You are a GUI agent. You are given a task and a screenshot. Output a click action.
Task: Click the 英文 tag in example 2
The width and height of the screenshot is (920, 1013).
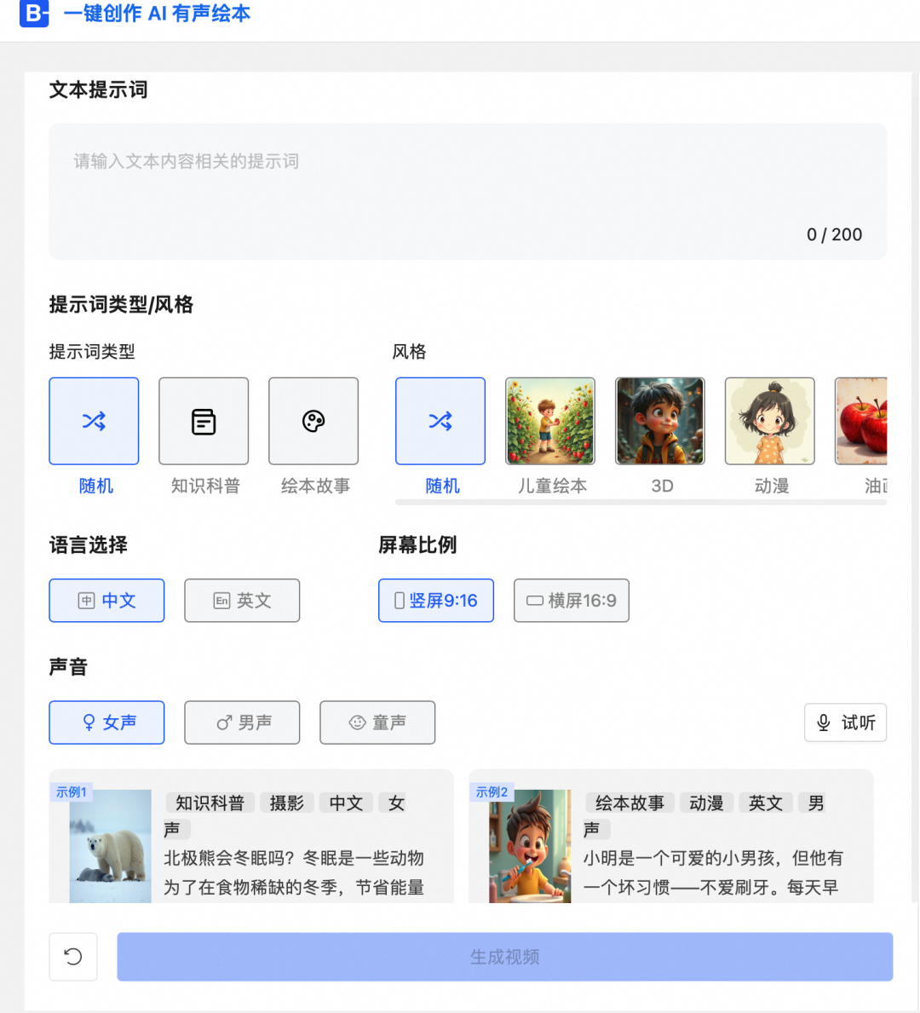[x=766, y=803]
